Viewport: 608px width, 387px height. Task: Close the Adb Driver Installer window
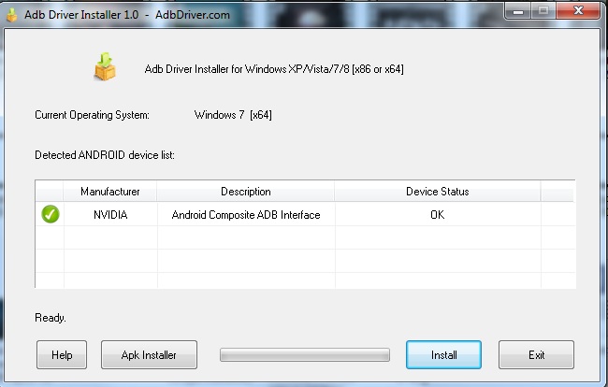(580, 10)
